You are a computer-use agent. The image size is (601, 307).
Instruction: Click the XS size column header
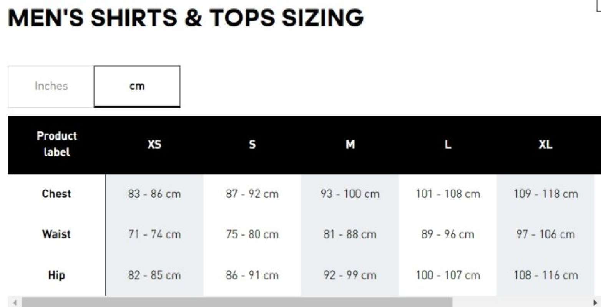click(154, 145)
